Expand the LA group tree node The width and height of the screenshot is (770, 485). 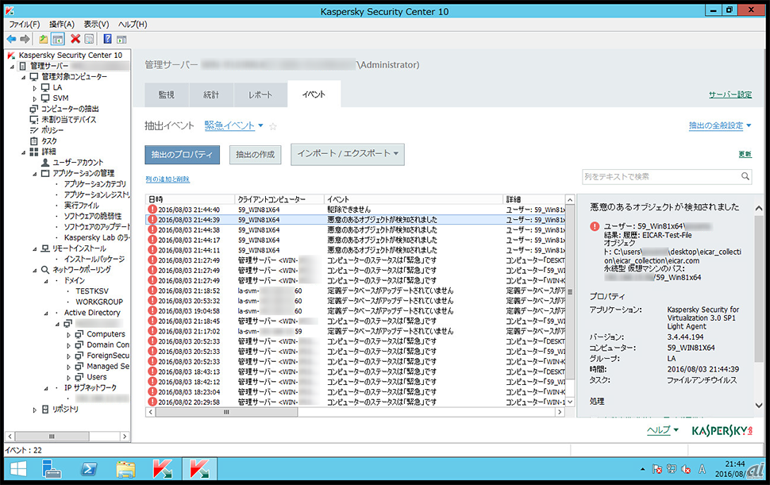click(35, 87)
